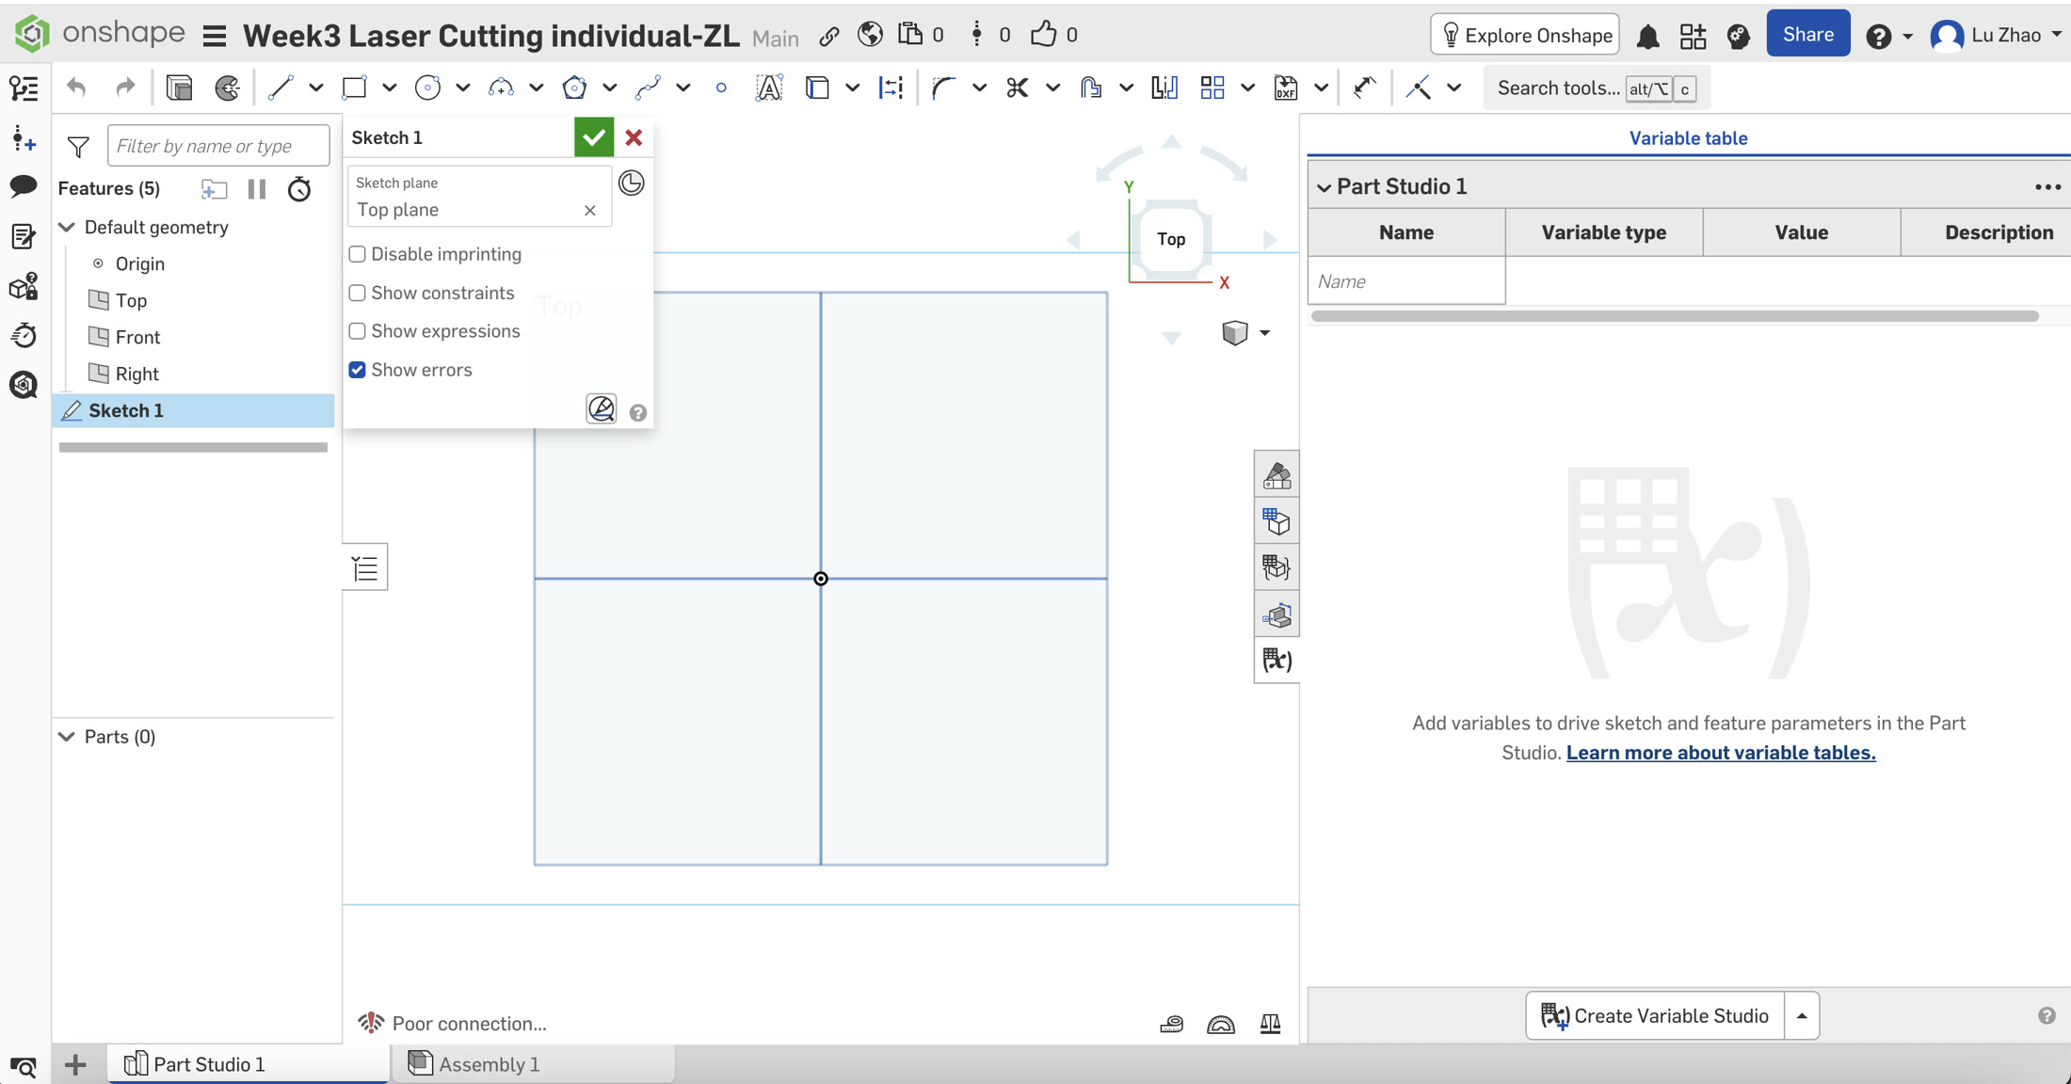Collapse Default geometry tree

click(67, 228)
